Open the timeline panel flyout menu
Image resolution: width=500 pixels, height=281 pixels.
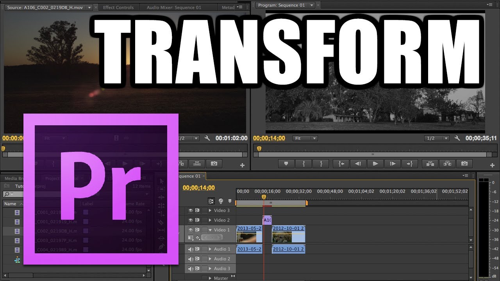click(x=465, y=176)
